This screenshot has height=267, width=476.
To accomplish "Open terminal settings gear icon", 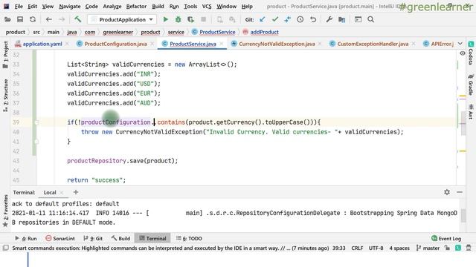I will coord(447,192).
